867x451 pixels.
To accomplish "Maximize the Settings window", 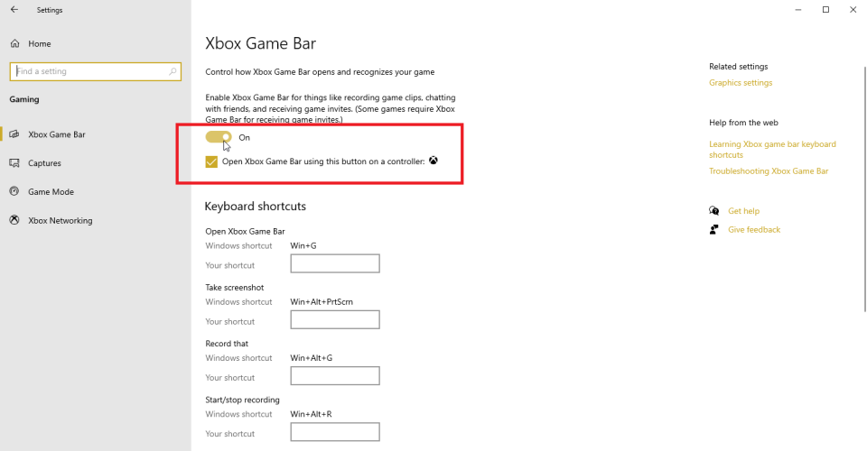I will [825, 9].
